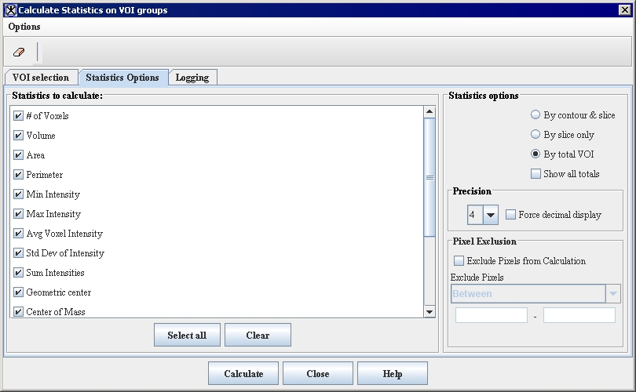The height and width of the screenshot is (392, 636).
Task: Switch to the VOI selection tab
Action: point(41,78)
